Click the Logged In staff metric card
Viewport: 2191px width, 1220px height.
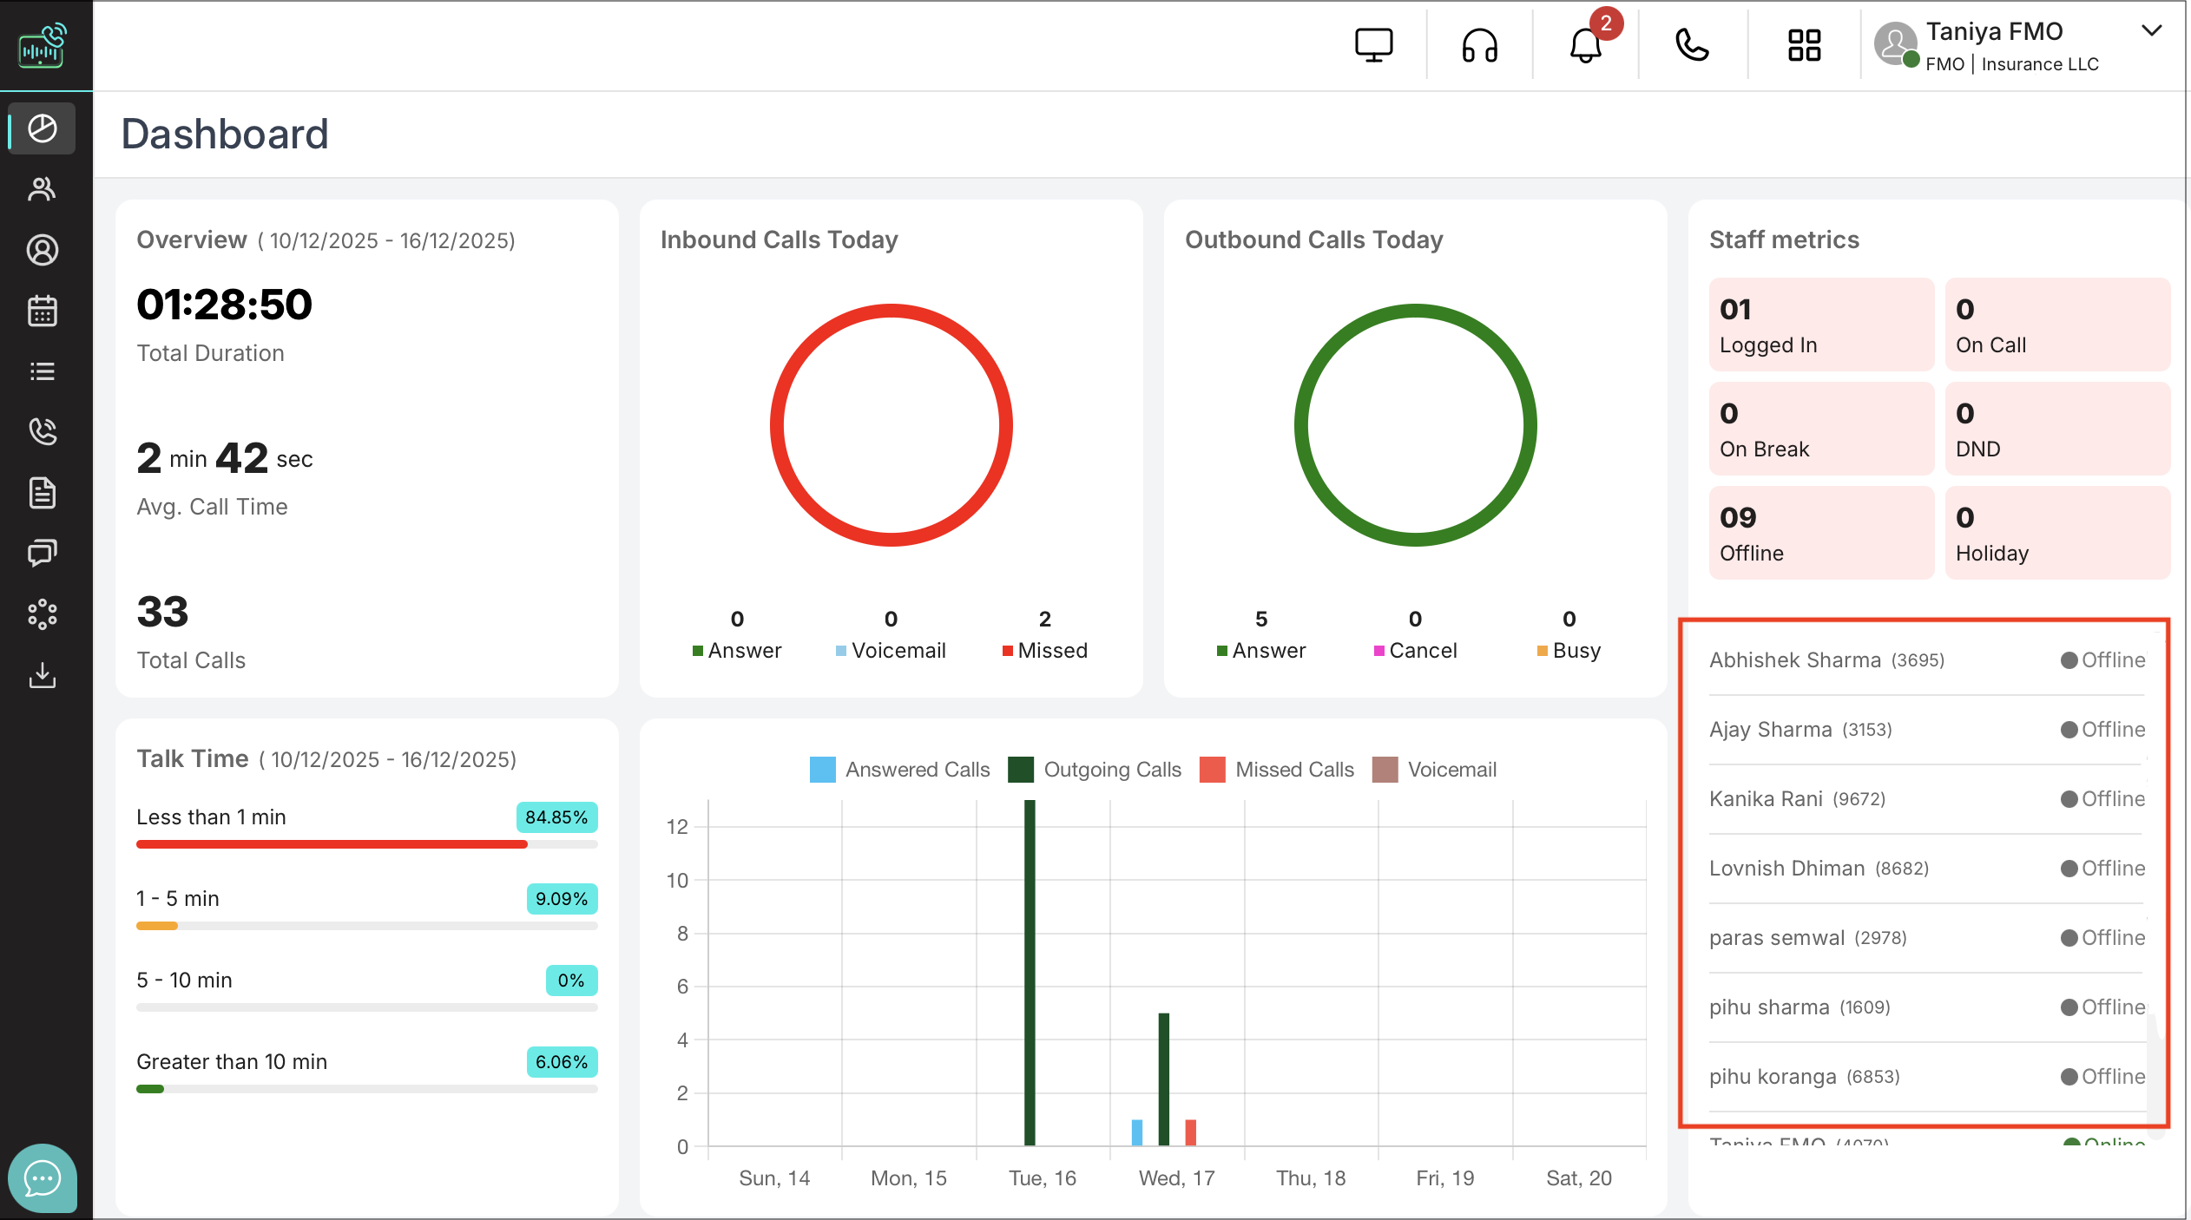tap(1820, 325)
